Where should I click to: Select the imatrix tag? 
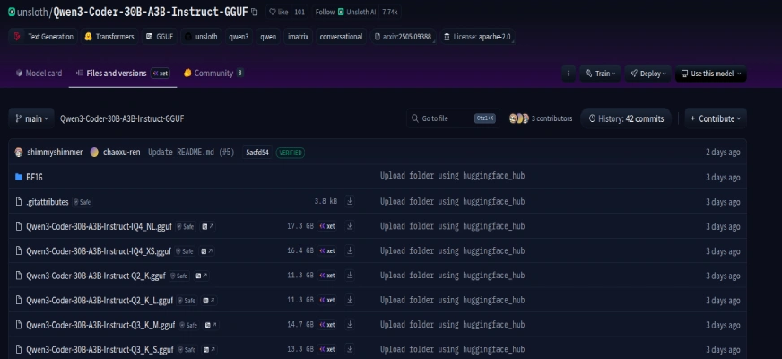pos(298,37)
